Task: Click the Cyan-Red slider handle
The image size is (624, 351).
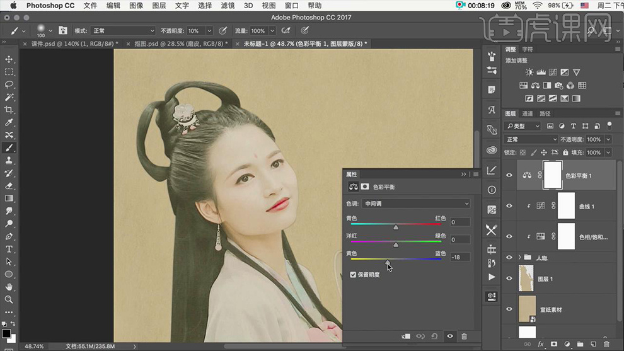Action: click(x=396, y=227)
